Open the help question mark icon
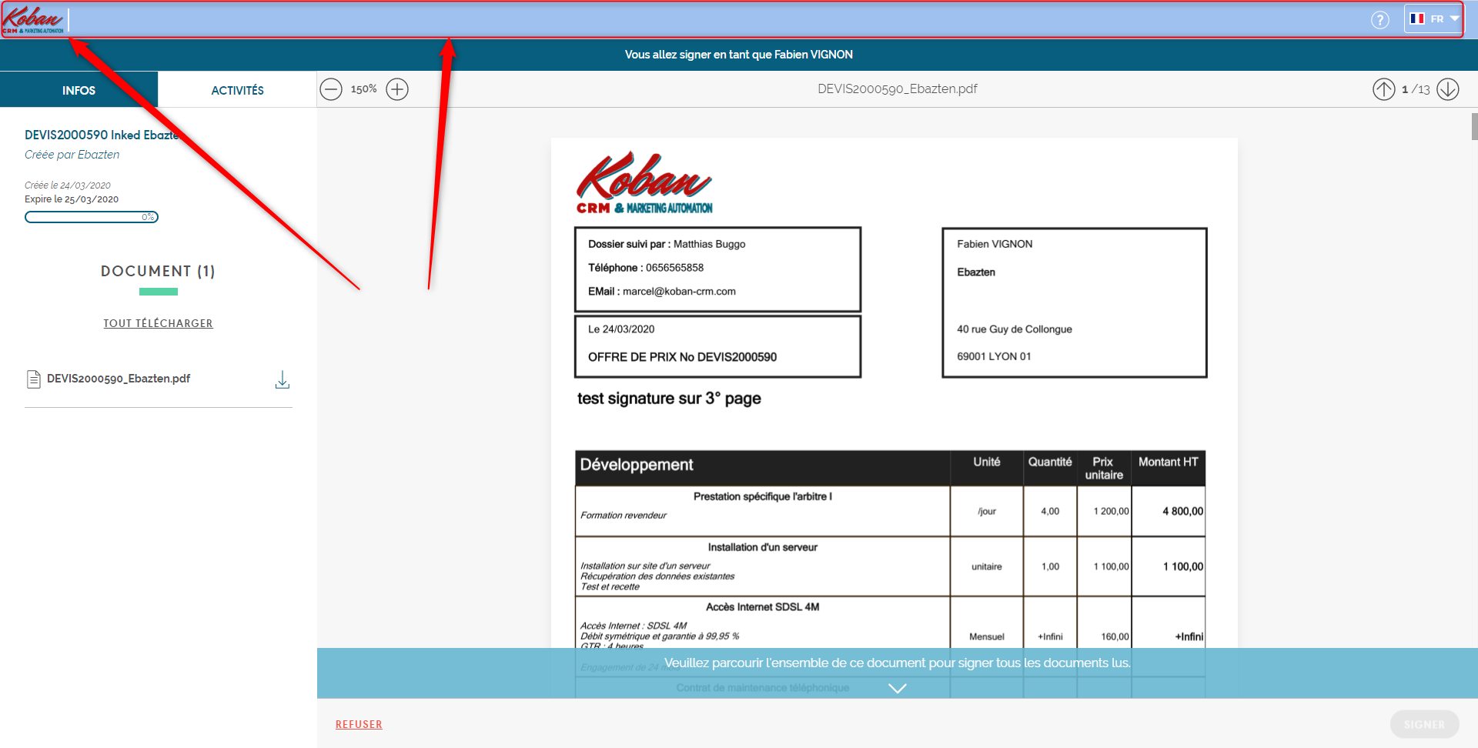 (1380, 20)
